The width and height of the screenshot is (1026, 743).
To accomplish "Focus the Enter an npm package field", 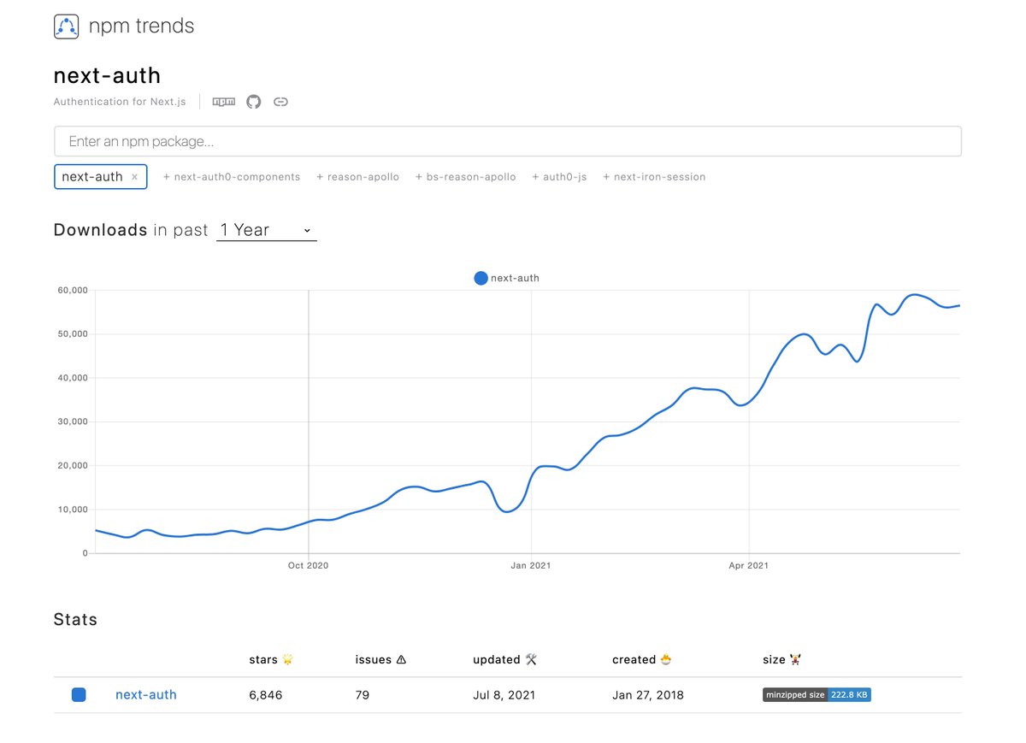I will click(508, 141).
